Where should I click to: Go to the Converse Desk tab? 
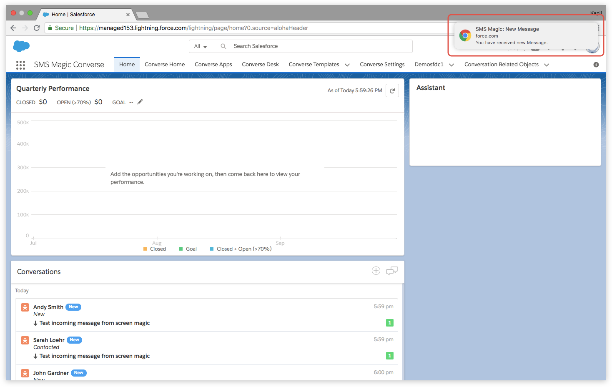tap(261, 64)
